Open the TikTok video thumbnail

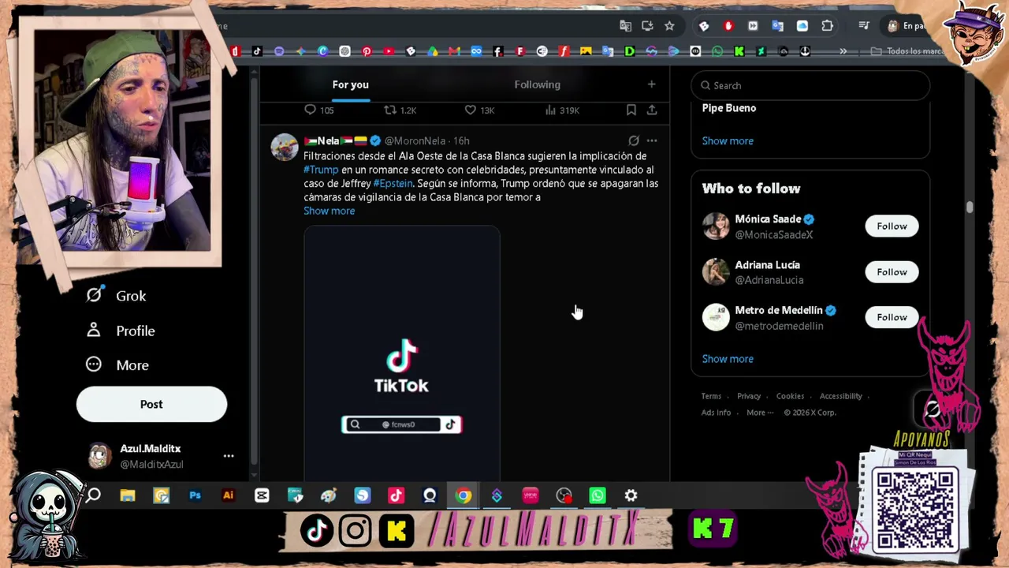(402, 353)
